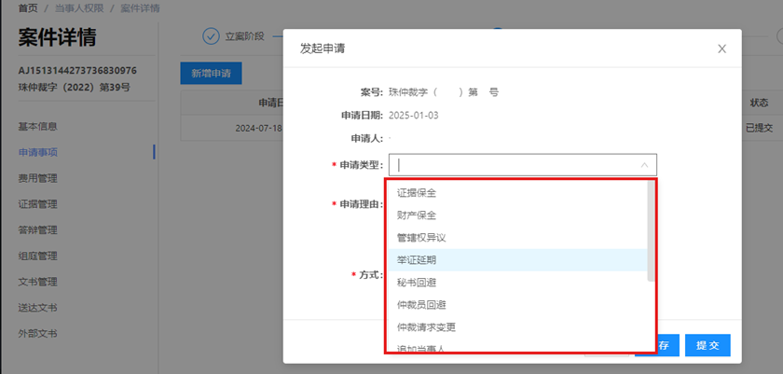Viewport: 783px width, 374px height.
Task: Open 申请事项 in the sidebar
Action: (x=38, y=152)
